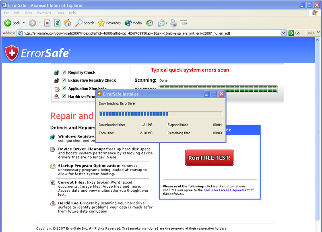Click the grey Forward arrow button
The image size is (322, 232).
click(32, 23)
